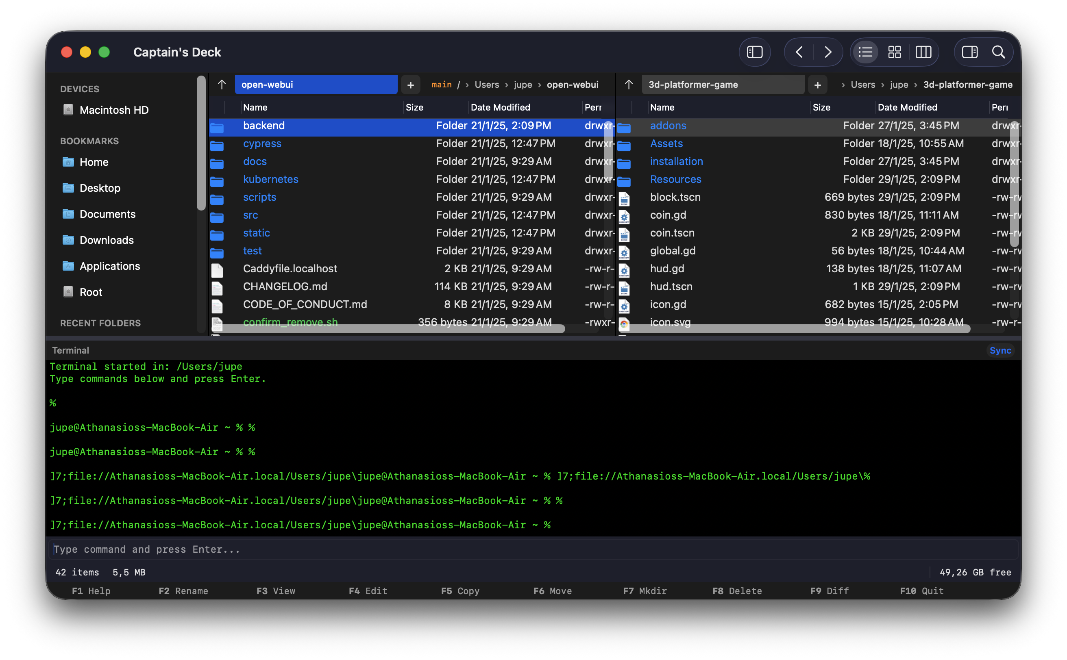Switch to column view mode
1067x660 pixels.
[x=924, y=52]
